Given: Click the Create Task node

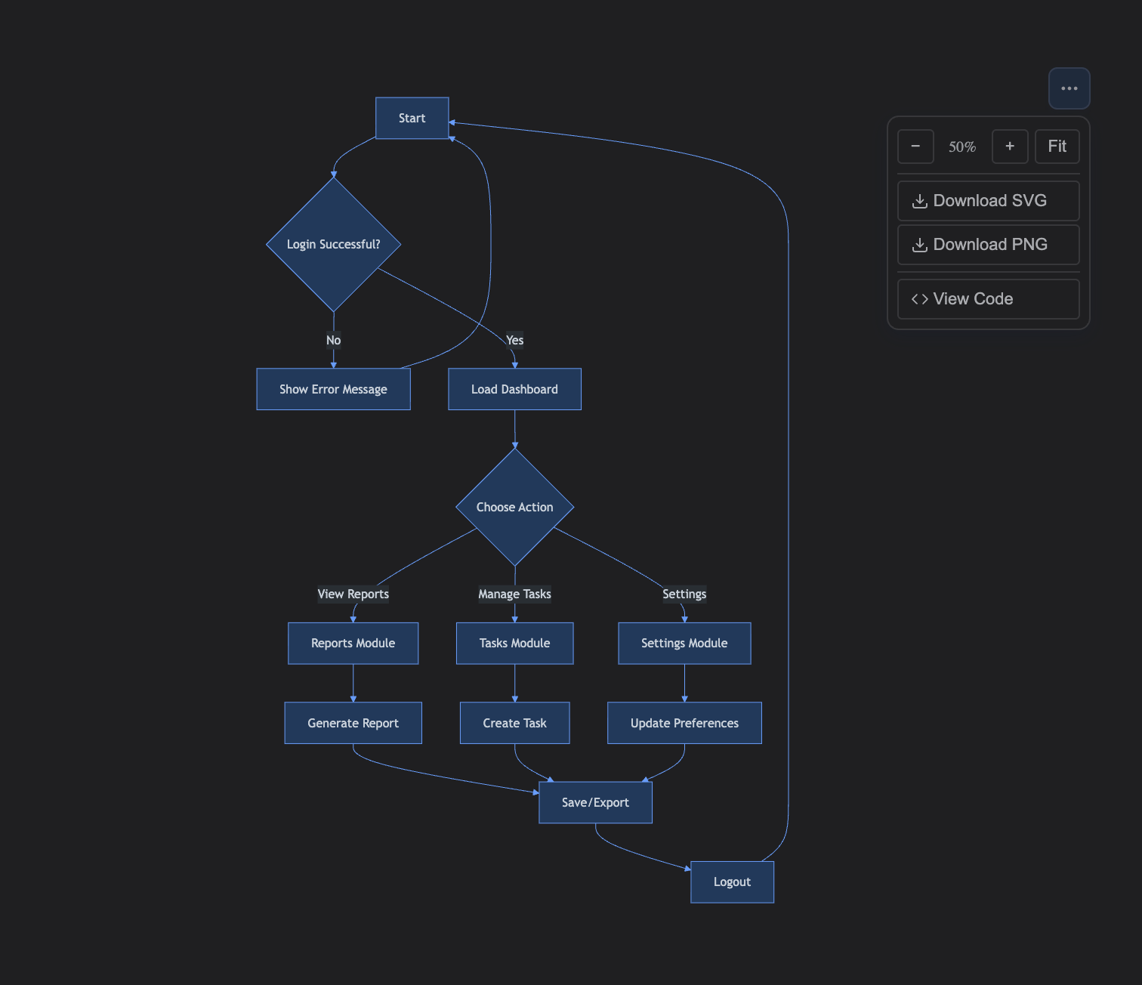Looking at the screenshot, I should [514, 723].
